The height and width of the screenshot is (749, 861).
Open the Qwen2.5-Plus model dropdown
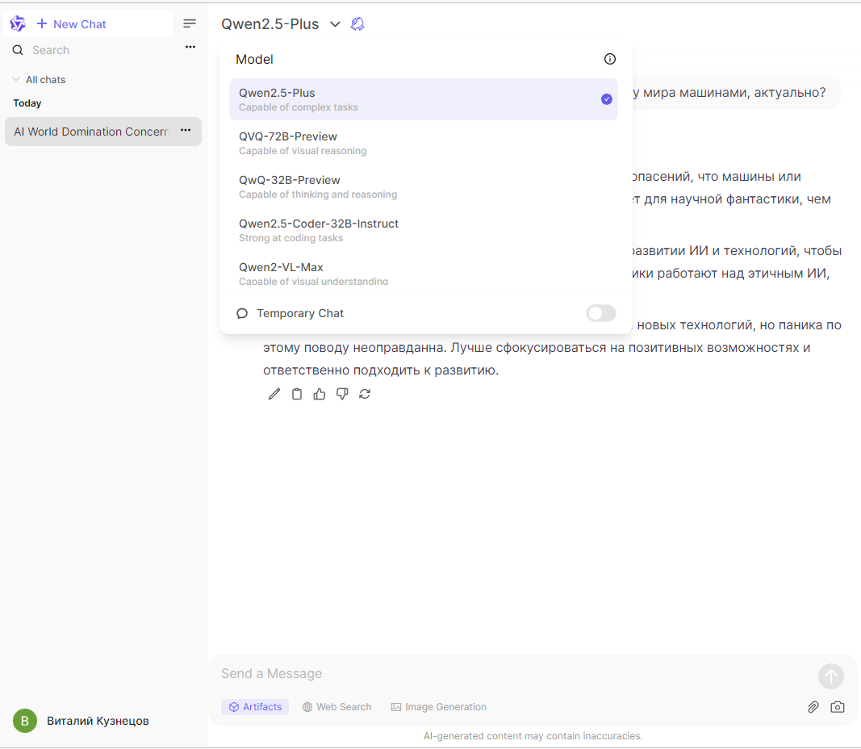tap(281, 24)
